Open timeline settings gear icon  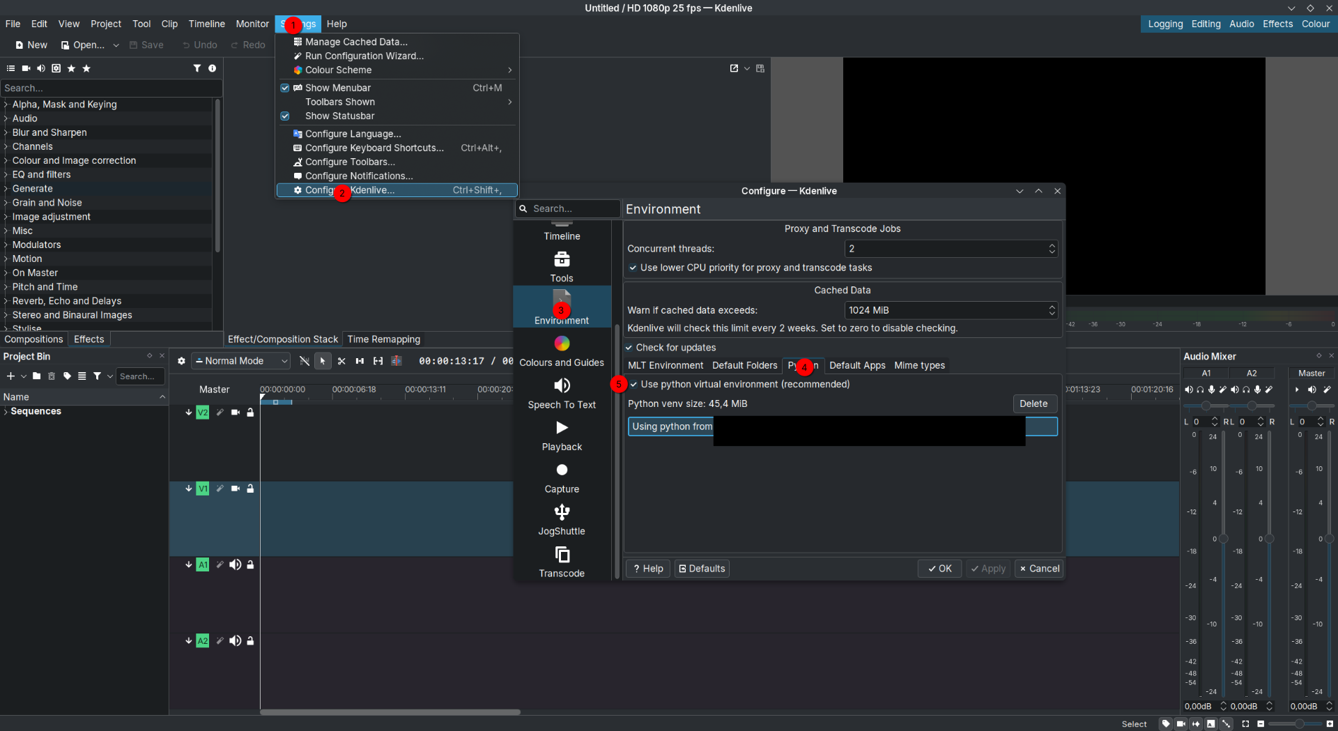click(x=181, y=361)
